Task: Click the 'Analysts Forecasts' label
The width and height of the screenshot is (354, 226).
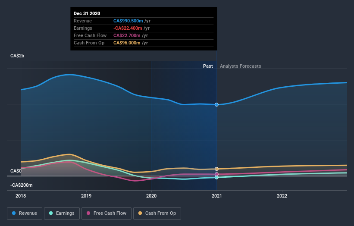Action: pos(241,66)
